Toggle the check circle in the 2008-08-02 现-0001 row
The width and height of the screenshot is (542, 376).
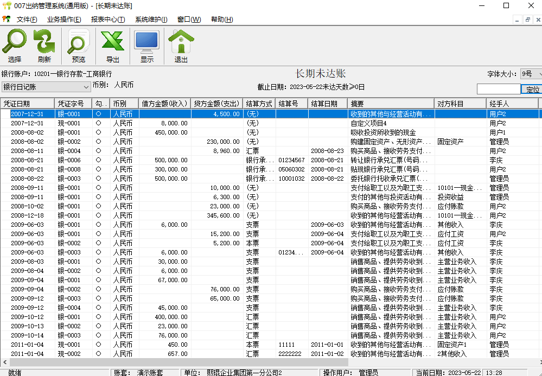coord(98,133)
